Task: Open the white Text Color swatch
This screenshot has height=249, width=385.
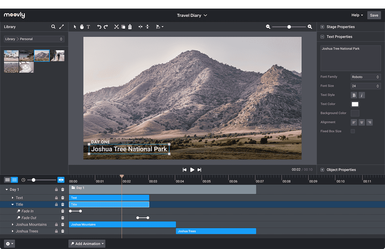Action: click(355, 104)
